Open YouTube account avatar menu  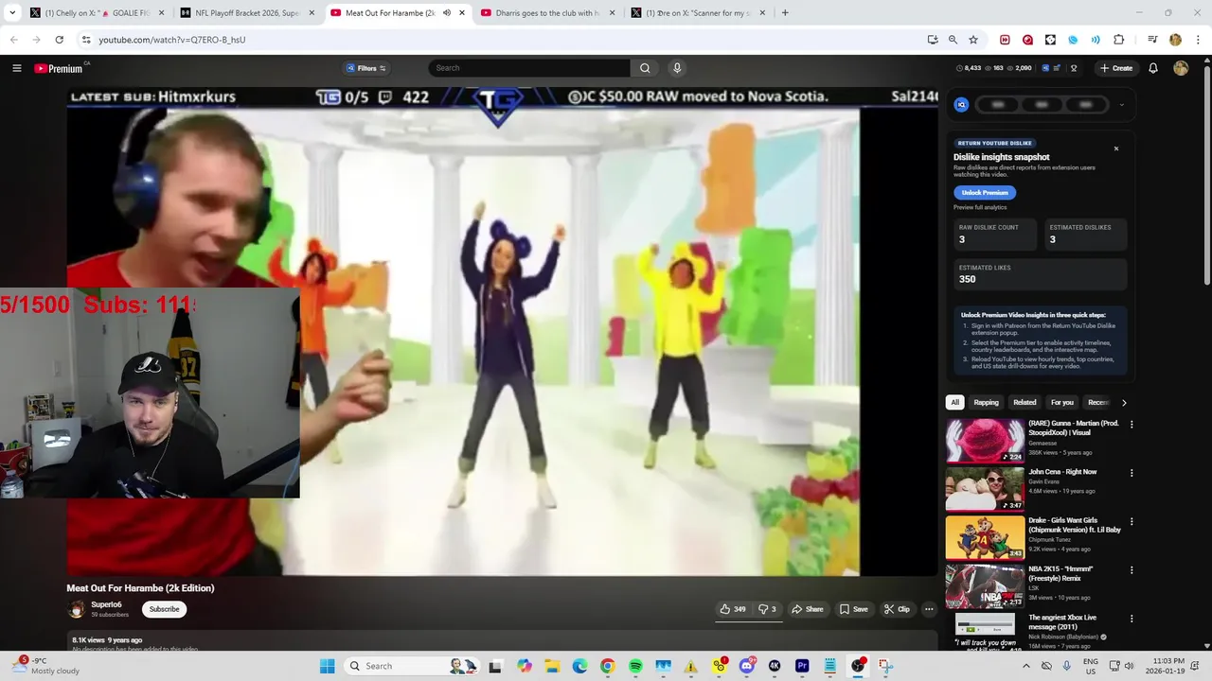point(1181,68)
